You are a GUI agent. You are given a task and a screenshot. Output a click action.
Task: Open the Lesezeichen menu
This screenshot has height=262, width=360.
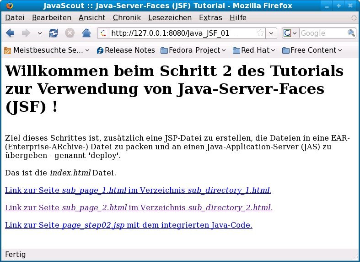pyautogui.click(x=170, y=18)
